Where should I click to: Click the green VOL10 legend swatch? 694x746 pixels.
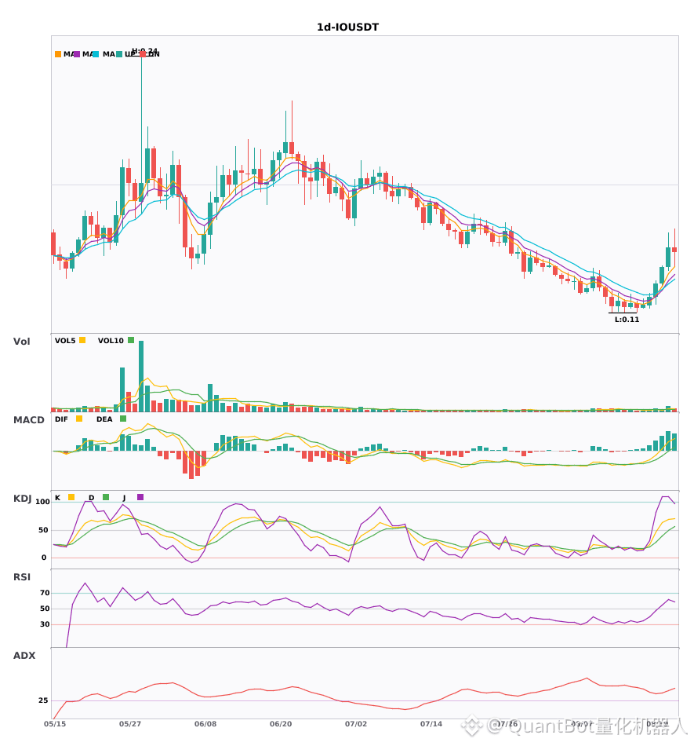click(131, 340)
